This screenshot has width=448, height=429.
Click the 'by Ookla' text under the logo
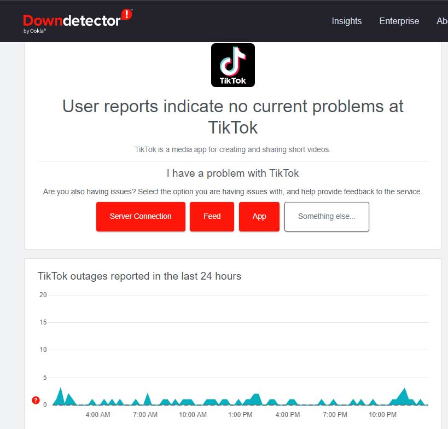point(34,31)
